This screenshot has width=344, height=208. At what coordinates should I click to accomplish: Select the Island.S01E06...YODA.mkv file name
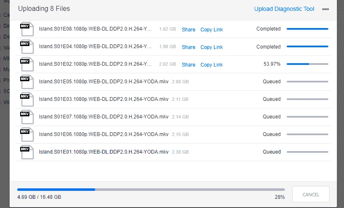click(104, 134)
